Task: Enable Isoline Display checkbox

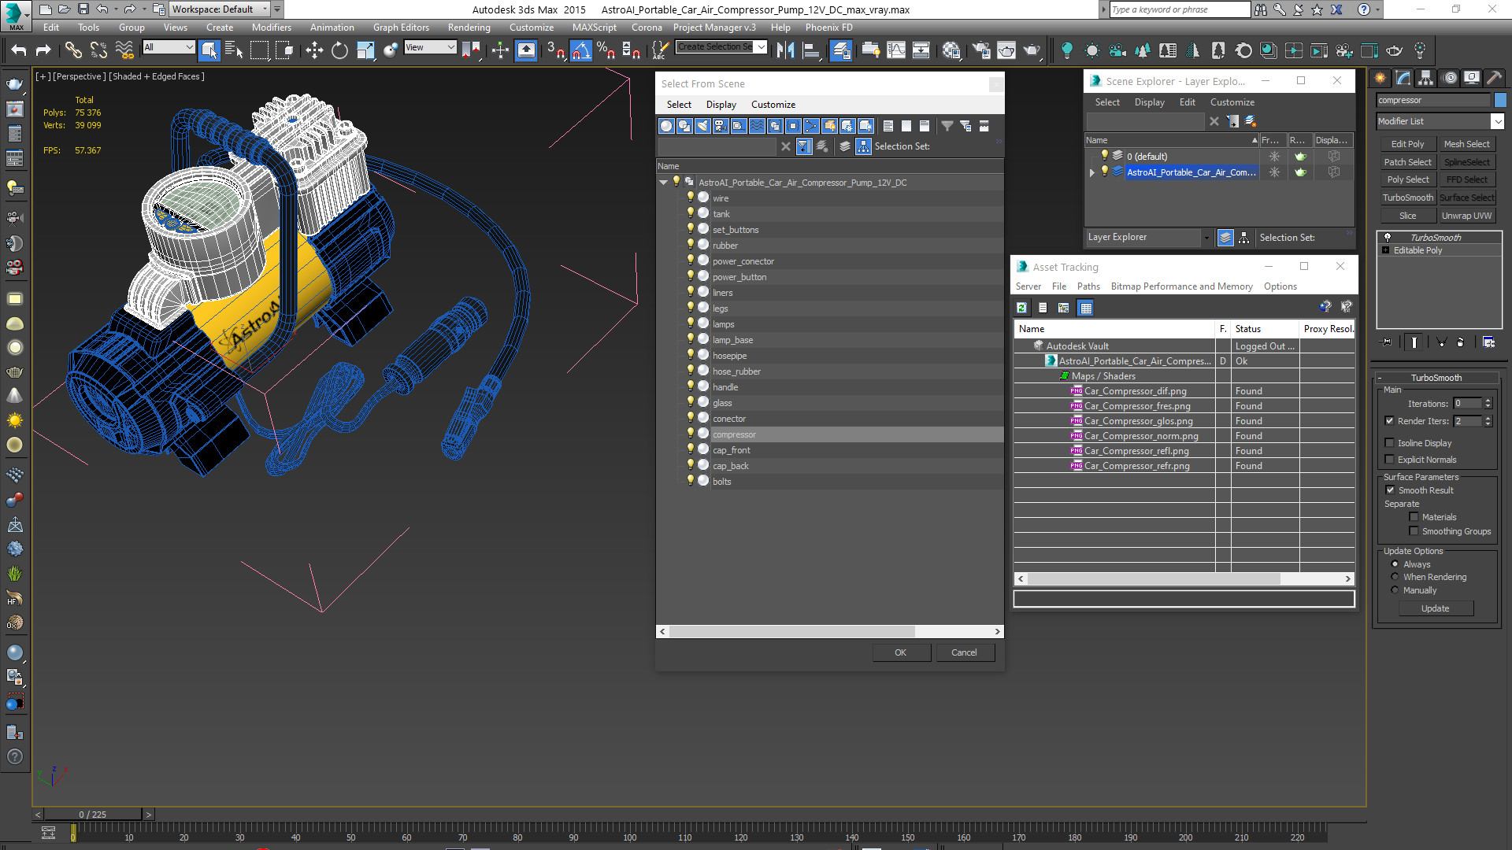Action: pyautogui.click(x=1389, y=443)
